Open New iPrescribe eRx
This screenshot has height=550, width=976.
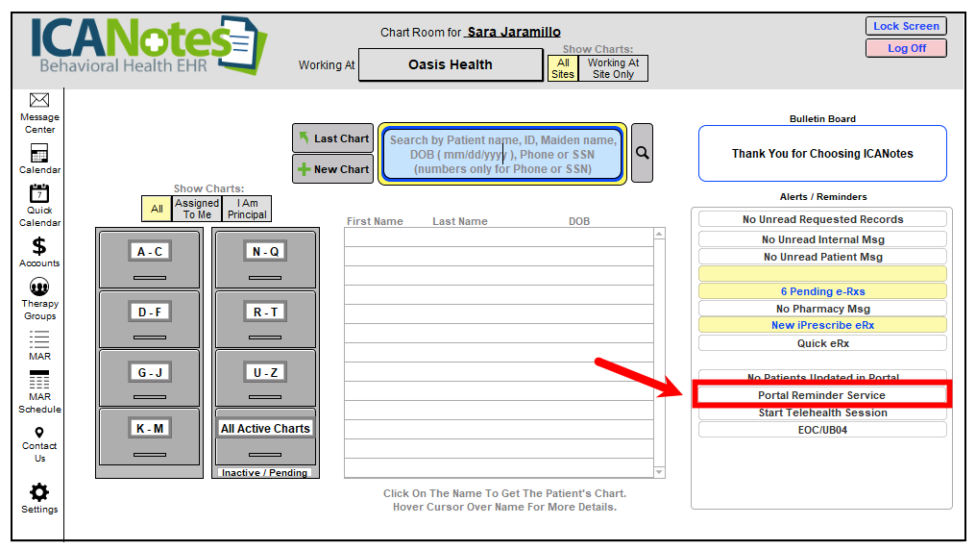coord(822,325)
